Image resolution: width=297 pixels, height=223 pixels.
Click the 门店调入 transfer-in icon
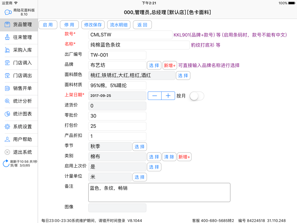pyautogui.click(x=7, y=63)
